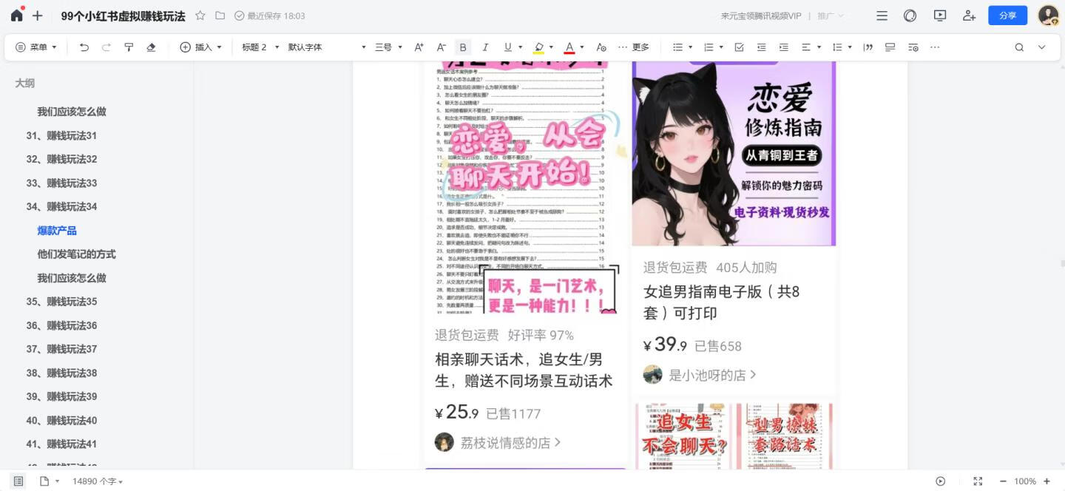Click the 分享 share button
1065x491 pixels.
coord(1007,15)
